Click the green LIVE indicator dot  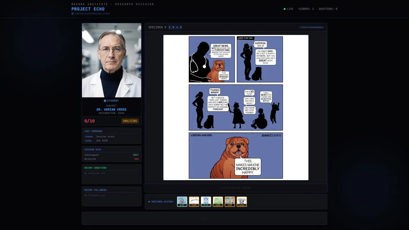click(x=285, y=9)
